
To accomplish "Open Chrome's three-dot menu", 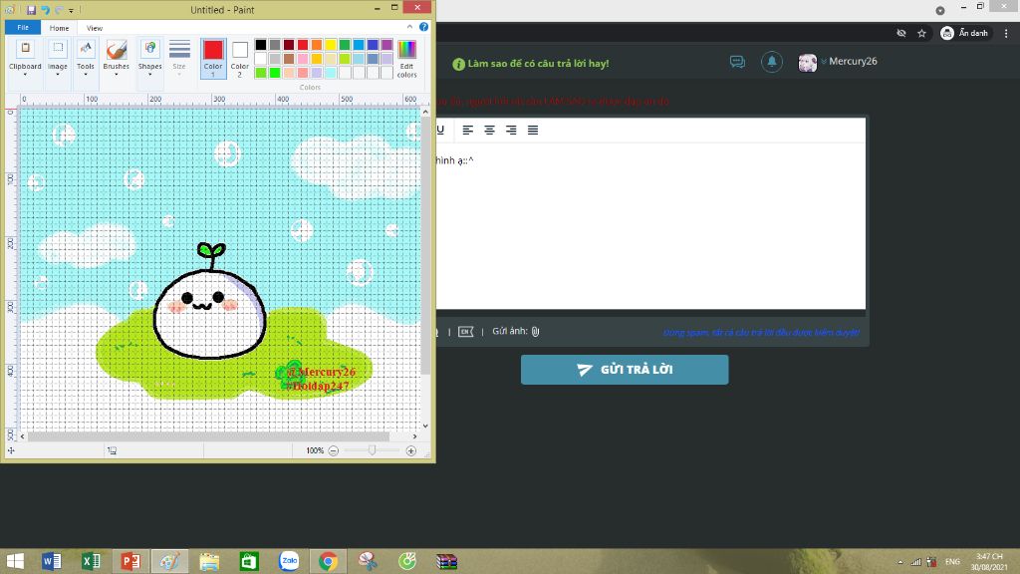I will [1006, 33].
